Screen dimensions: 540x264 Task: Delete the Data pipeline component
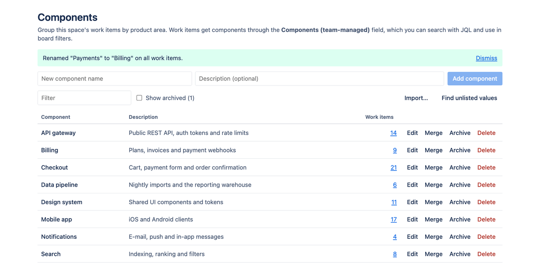(x=486, y=185)
